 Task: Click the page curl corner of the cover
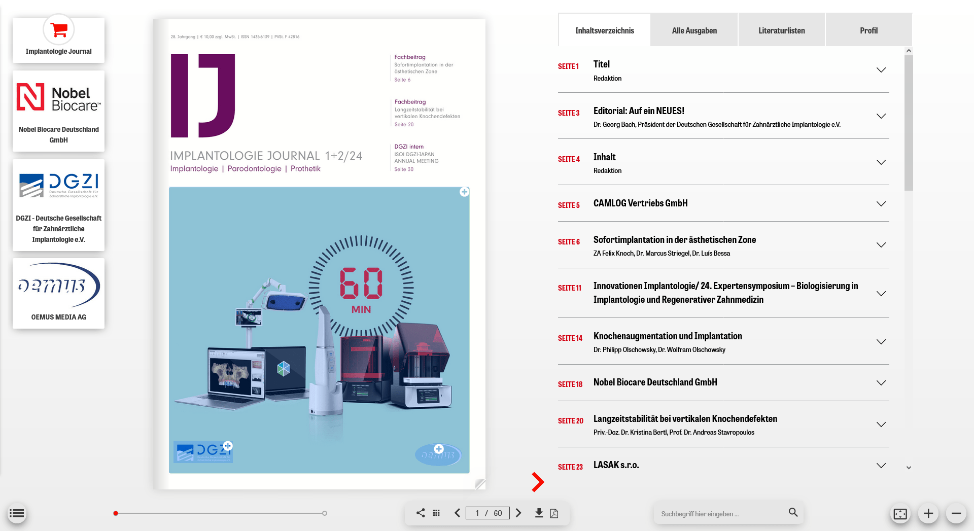click(480, 484)
